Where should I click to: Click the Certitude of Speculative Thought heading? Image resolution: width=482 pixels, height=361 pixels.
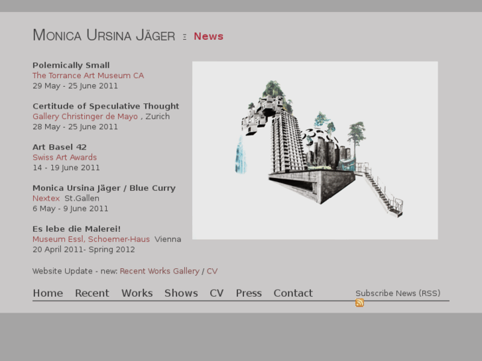(x=105, y=106)
